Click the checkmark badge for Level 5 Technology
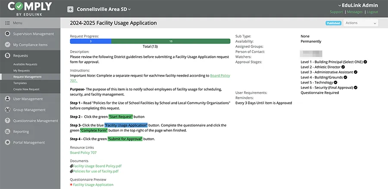 click(335, 82)
